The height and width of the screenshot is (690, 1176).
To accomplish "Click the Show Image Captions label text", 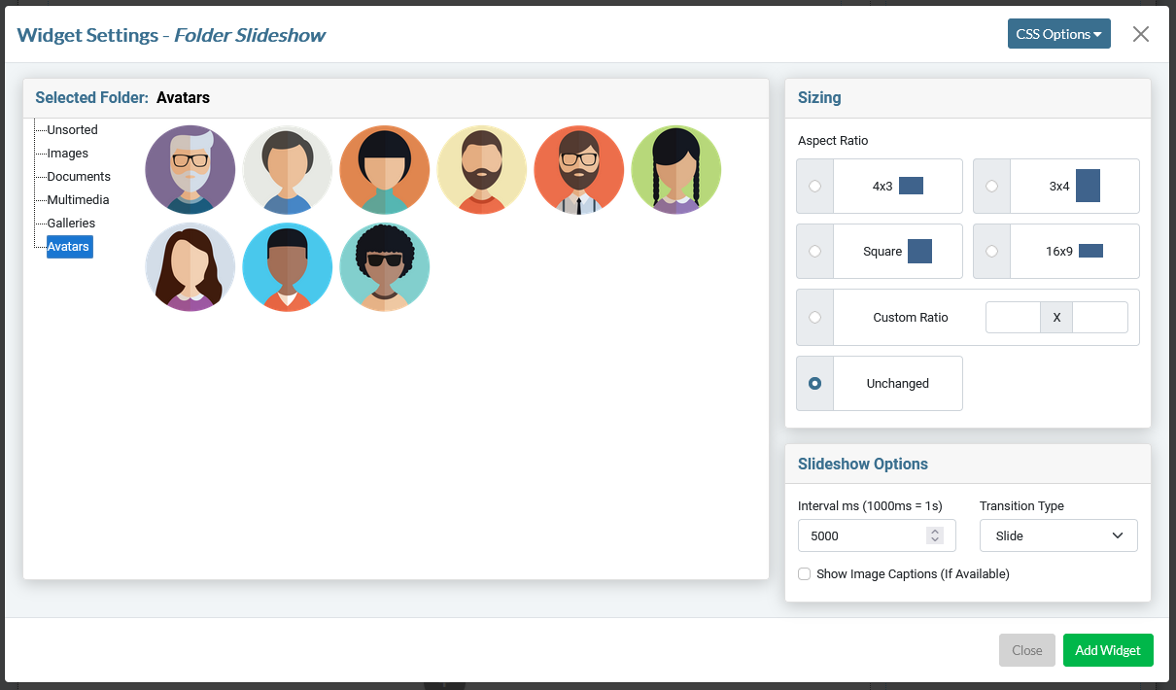I will (914, 574).
